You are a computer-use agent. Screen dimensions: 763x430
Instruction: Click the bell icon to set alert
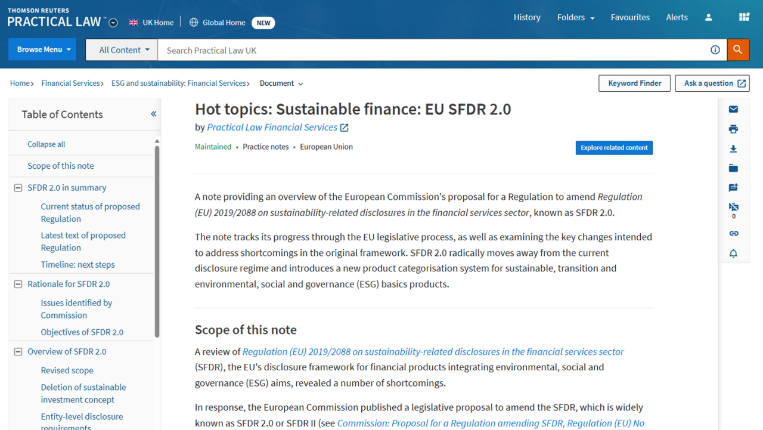coord(733,253)
